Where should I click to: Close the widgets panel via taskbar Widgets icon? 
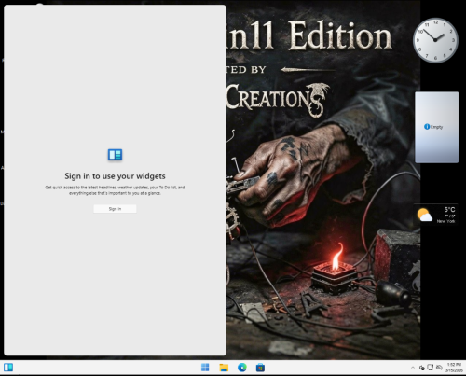tap(8, 368)
